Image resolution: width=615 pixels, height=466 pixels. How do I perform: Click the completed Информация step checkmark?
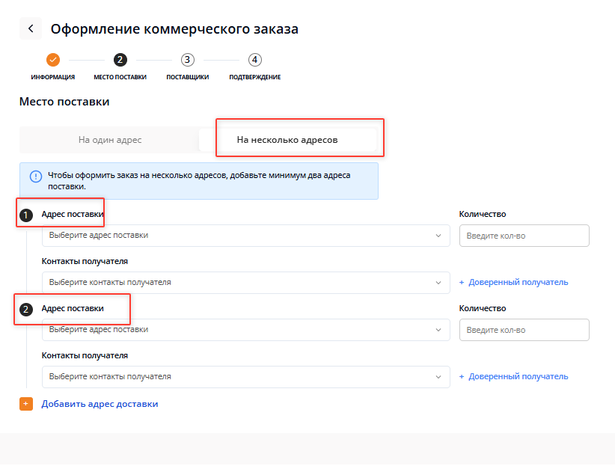tap(52, 60)
